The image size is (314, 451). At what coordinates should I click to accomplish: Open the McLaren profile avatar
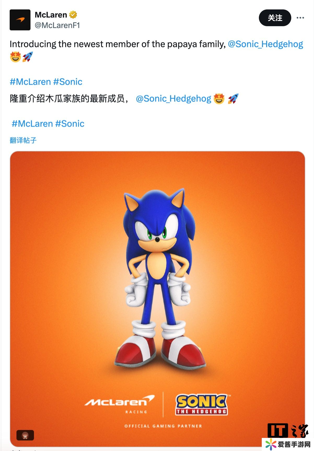pyautogui.click(x=20, y=20)
